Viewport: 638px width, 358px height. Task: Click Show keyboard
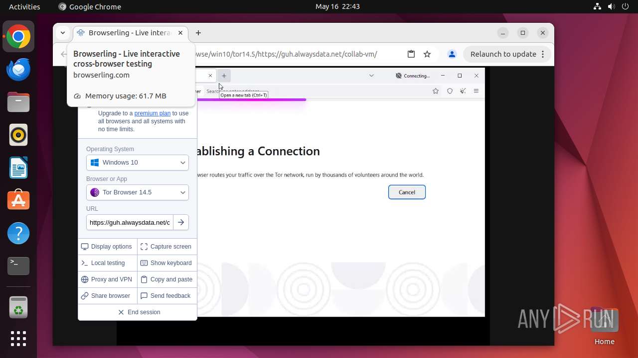coord(167,263)
